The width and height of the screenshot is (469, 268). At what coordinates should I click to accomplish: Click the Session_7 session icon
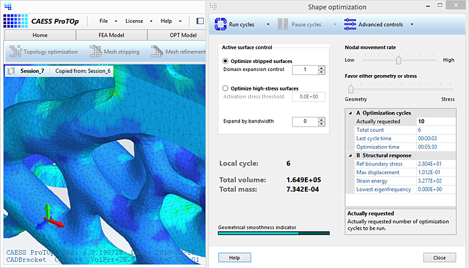coord(12,71)
